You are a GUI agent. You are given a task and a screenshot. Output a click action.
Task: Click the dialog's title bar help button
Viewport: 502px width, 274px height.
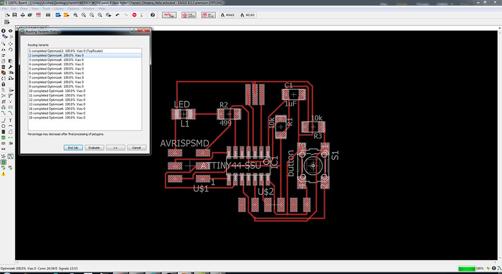click(134, 31)
